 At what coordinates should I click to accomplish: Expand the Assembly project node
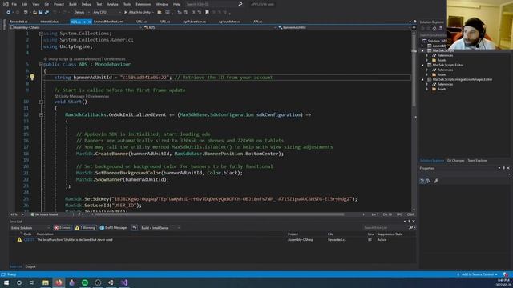pyautogui.click(x=422, y=46)
